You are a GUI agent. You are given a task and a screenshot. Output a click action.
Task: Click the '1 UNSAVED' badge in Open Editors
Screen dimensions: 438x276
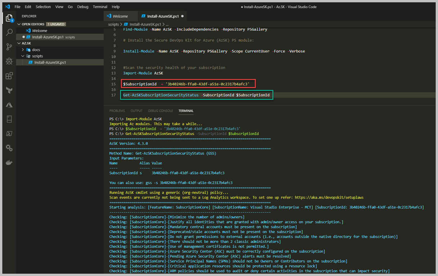[56, 24]
